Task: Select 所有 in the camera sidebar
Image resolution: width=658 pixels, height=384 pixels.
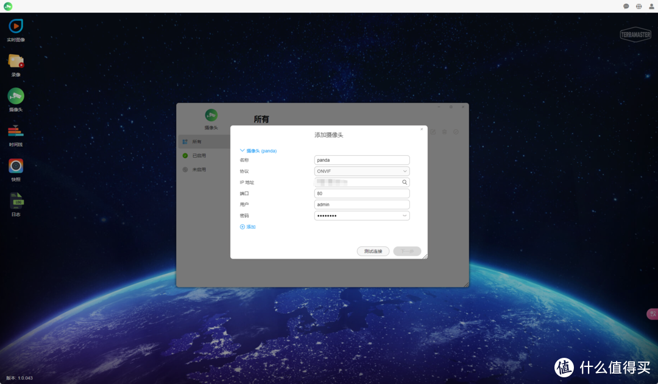Action: tap(196, 142)
